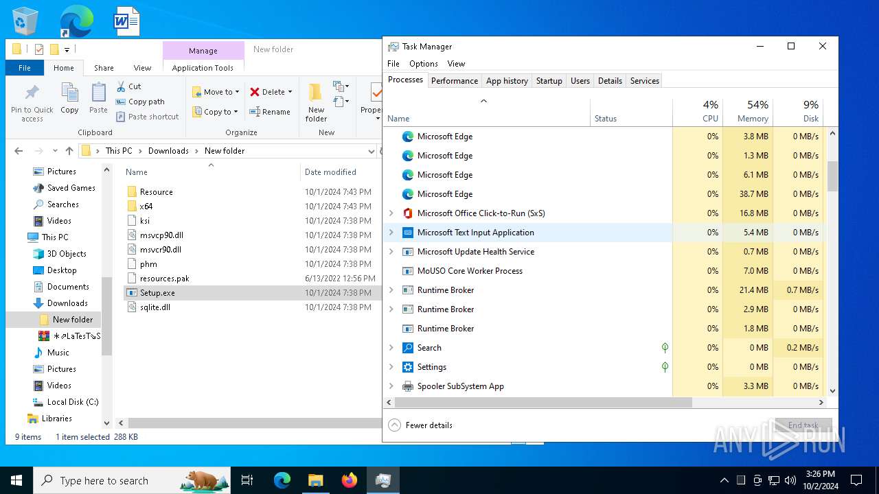Image resolution: width=879 pixels, height=494 pixels.
Task: Expand Microsoft Text Input Application process
Action: click(391, 233)
